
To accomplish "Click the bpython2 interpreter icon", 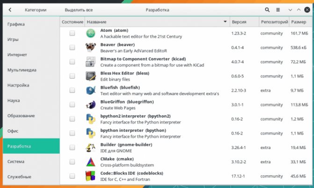I will click(91, 119).
